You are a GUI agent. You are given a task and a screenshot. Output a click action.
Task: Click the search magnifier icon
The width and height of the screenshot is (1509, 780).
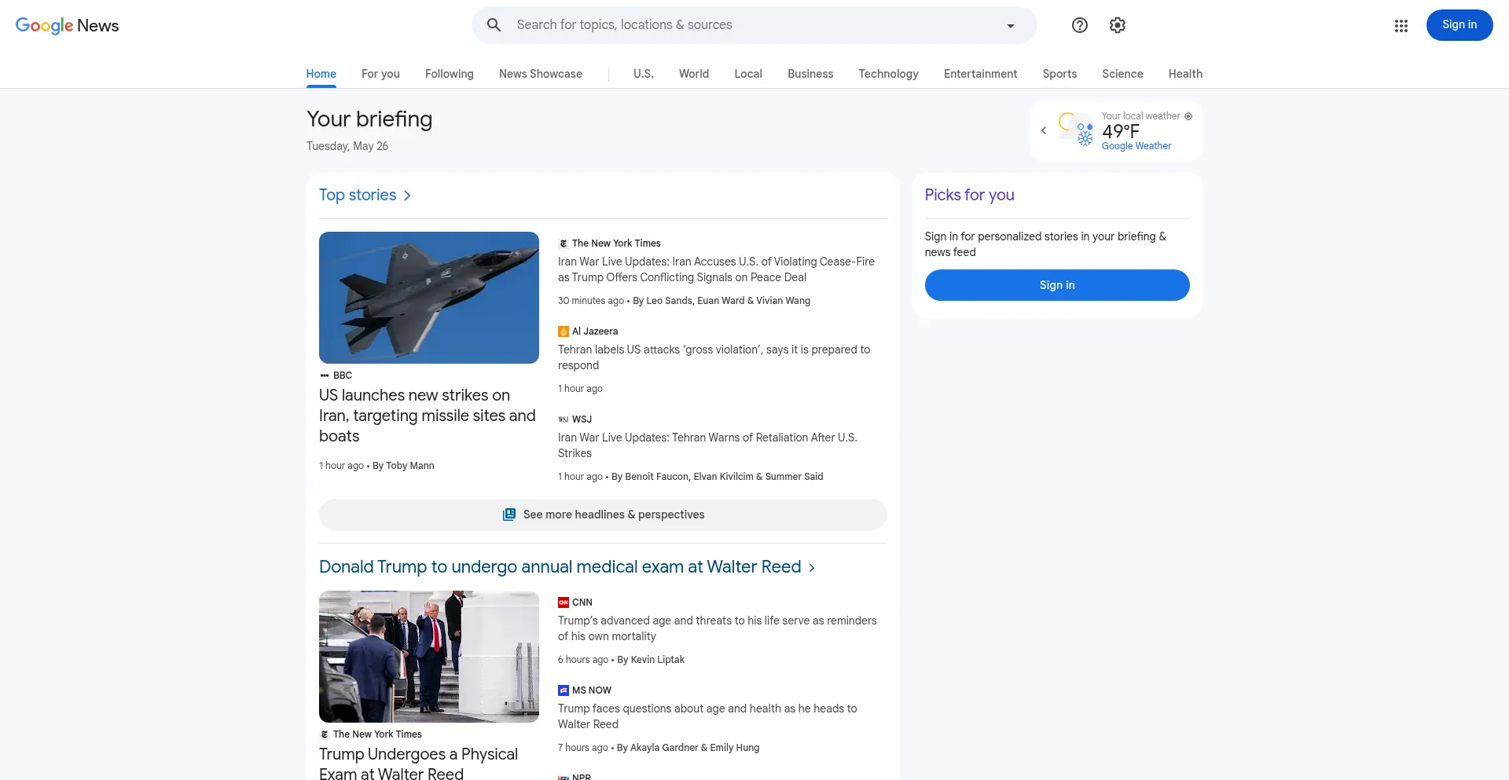[494, 25]
